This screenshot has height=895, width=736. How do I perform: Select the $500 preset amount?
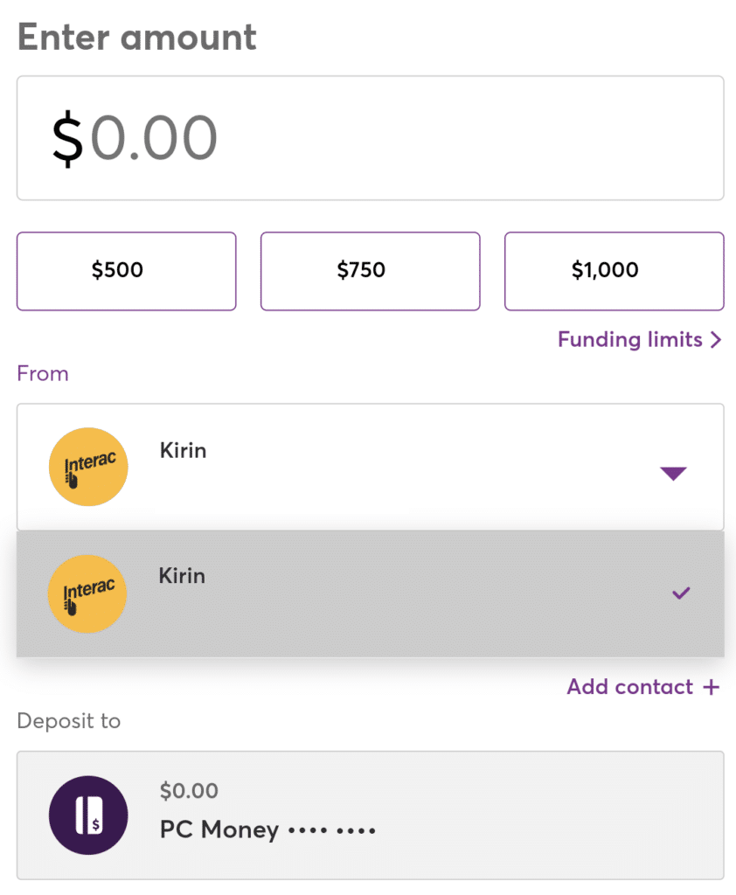[126, 271]
